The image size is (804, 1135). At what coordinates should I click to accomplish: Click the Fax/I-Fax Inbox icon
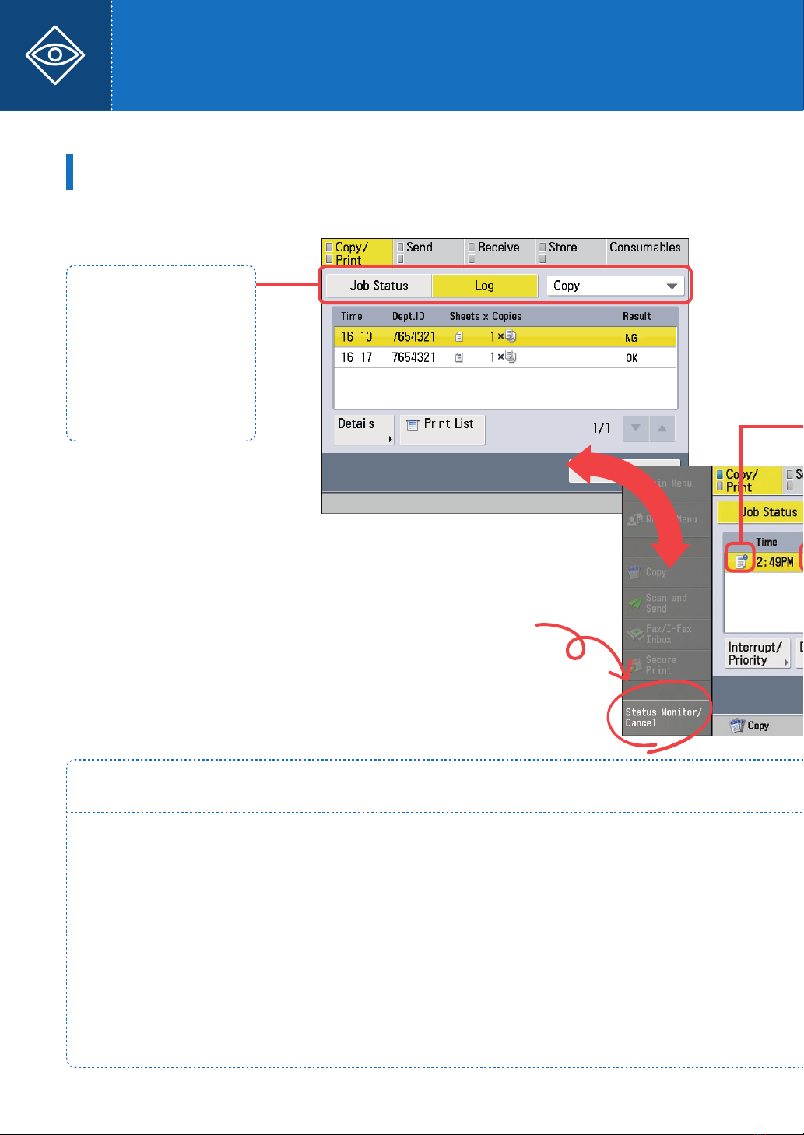pyautogui.click(x=635, y=634)
